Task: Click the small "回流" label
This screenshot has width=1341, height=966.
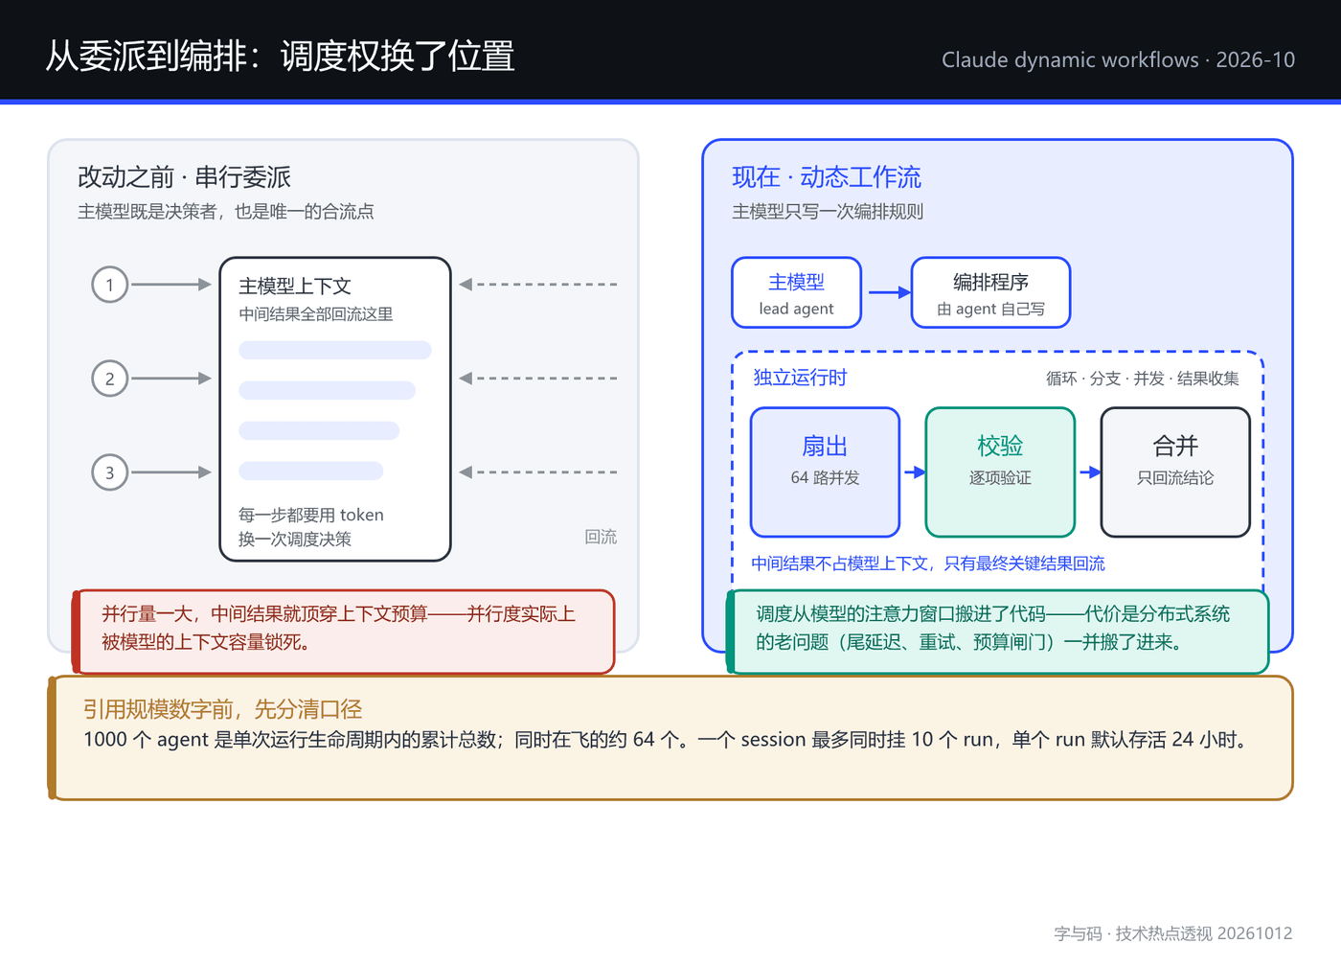Action: (x=601, y=537)
